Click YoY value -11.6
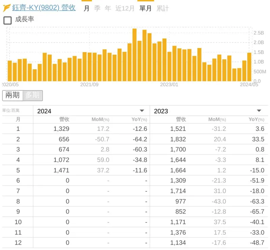 [x=140, y=170]
